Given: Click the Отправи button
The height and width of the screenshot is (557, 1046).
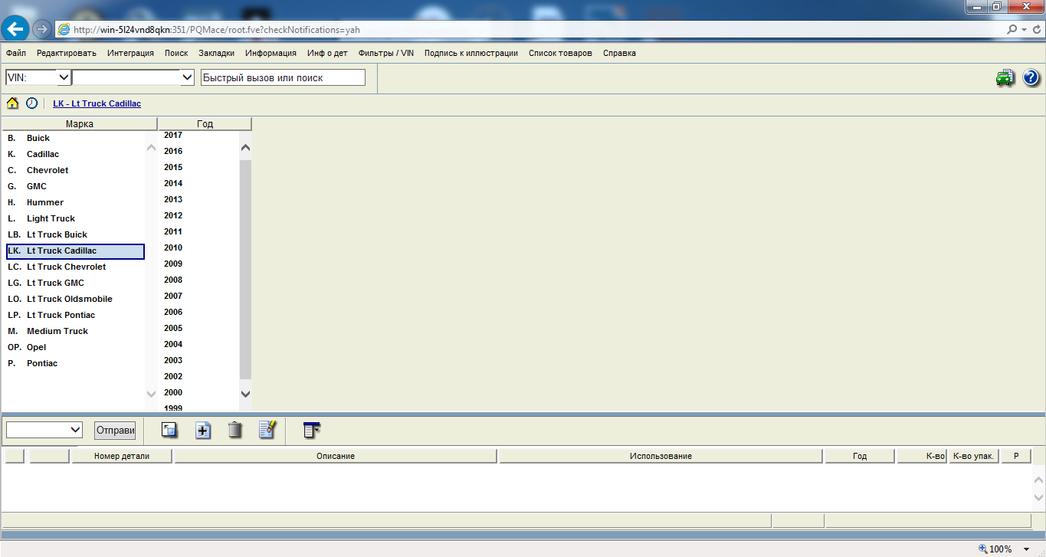Looking at the screenshot, I should pyautogui.click(x=115, y=430).
